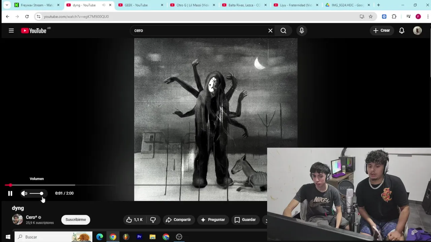The width and height of the screenshot is (431, 242).
Task: Reload the current page
Action: [x=27, y=16]
